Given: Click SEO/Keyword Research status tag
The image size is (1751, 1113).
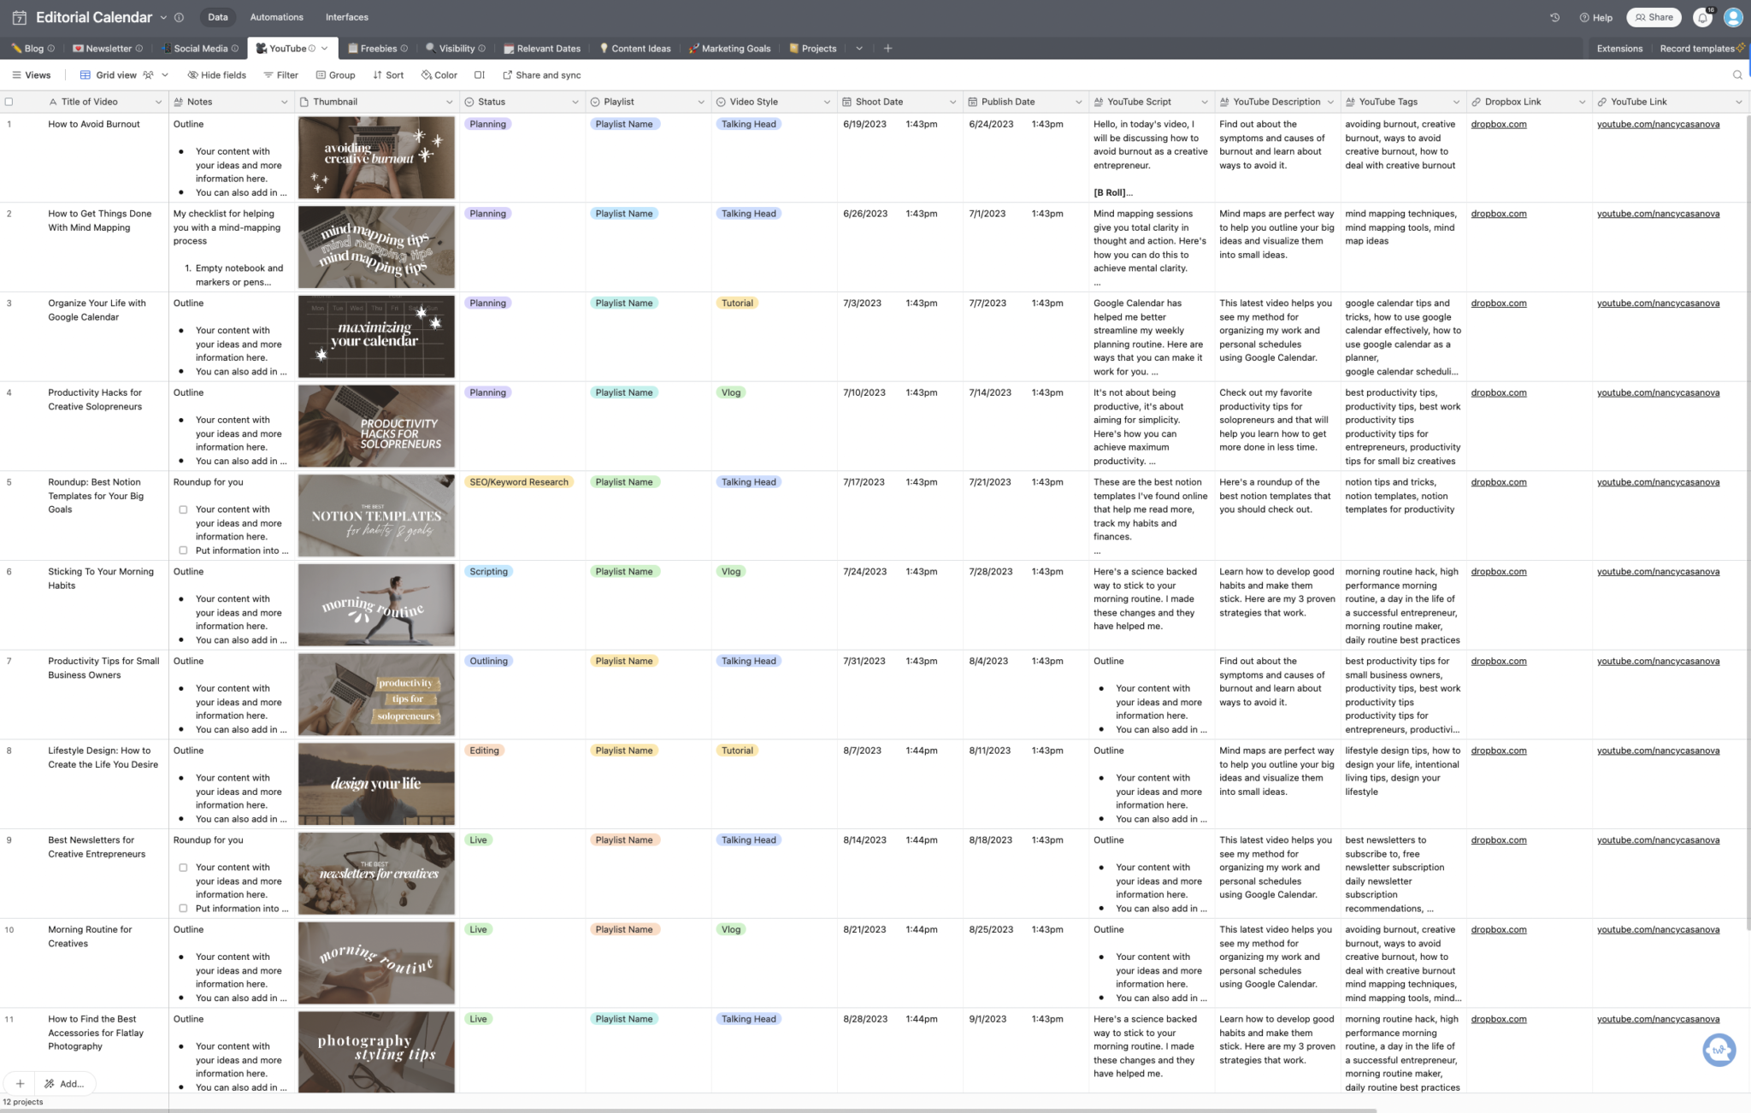Looking at the screenshot, I should (518, 482).
